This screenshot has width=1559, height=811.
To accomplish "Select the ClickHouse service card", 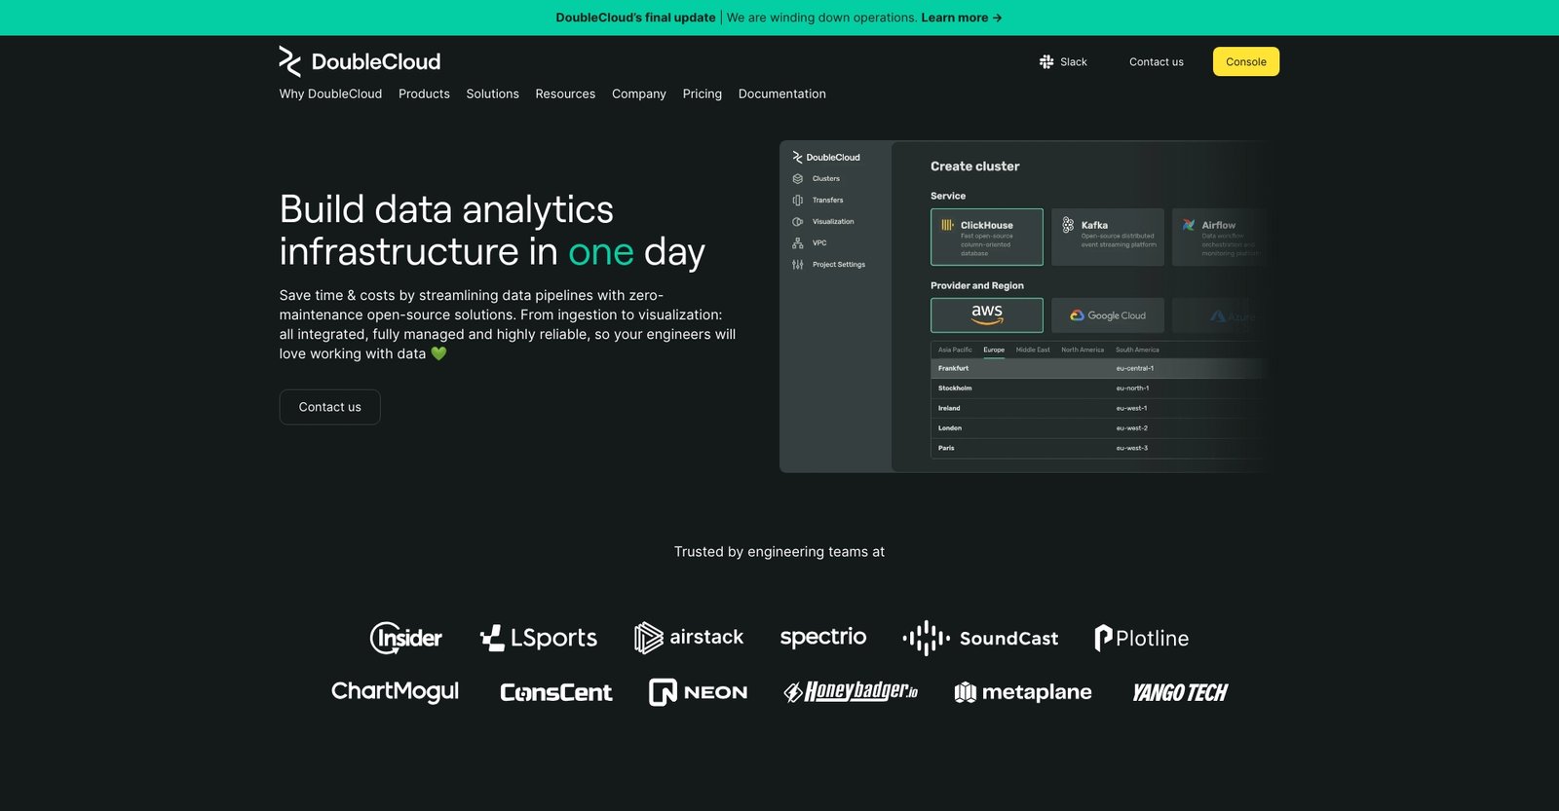I will point(987,237).
